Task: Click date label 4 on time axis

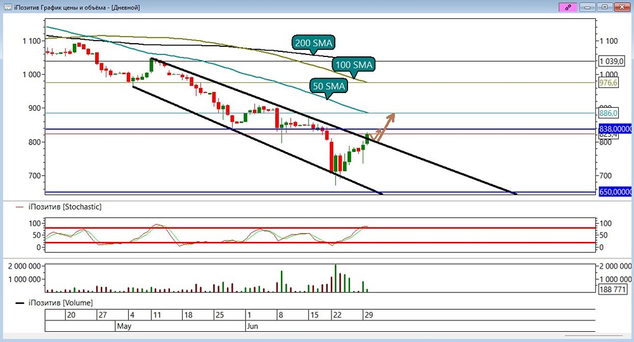Action: (x=133, y=315)
